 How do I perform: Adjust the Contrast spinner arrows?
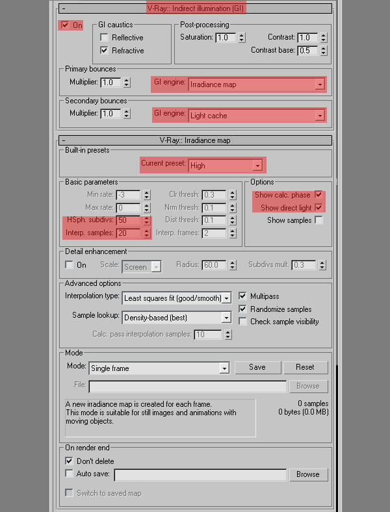pyautogui.click(x=323, y=38)
